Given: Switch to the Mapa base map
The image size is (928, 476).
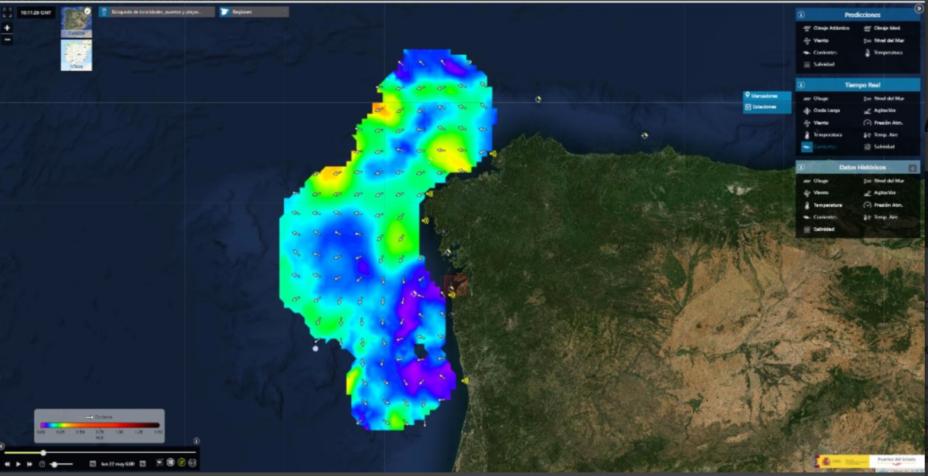Looking at the screenshot, I should point(77,55).
